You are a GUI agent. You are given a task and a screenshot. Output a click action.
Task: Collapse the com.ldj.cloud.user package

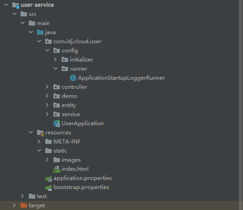(x=39, y=41)
